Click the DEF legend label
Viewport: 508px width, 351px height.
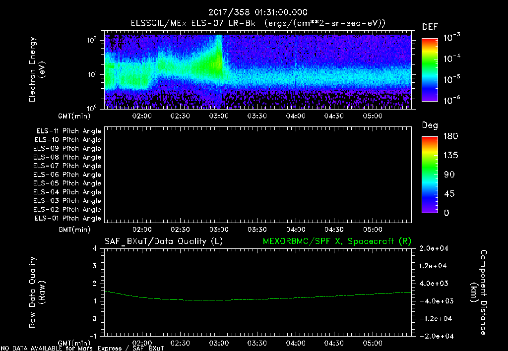pyautogui.click(x=430, y=27)
